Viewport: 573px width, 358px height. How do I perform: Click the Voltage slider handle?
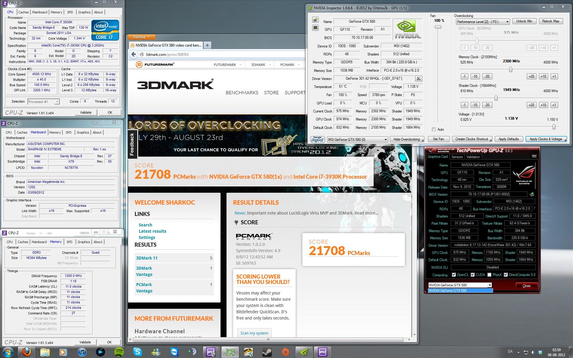pyautogui.click(x=554, y=127)
